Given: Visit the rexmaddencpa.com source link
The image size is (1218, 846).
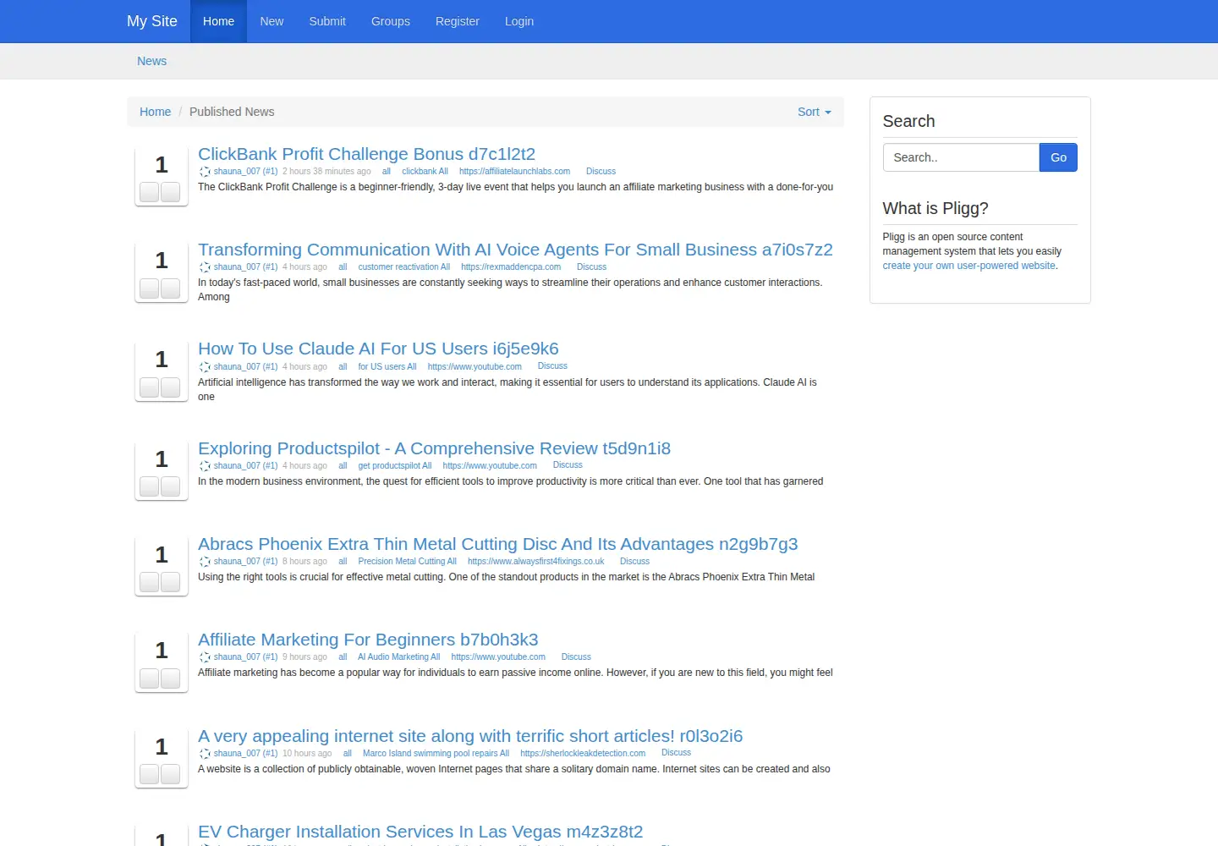Looking at the screenshot, I should 511,267.
